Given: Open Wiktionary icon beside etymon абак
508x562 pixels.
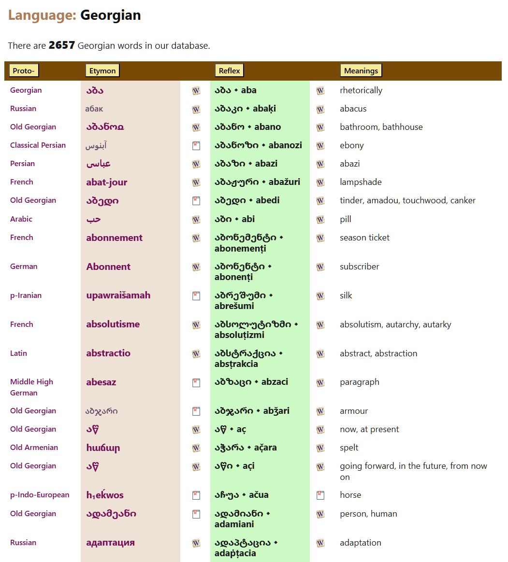Looking at the screenshot, I should 196,109.
